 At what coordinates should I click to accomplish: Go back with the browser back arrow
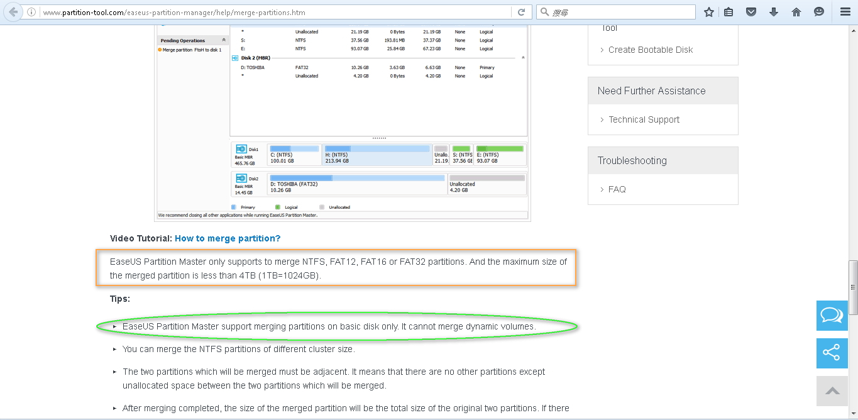click(14, 12)
